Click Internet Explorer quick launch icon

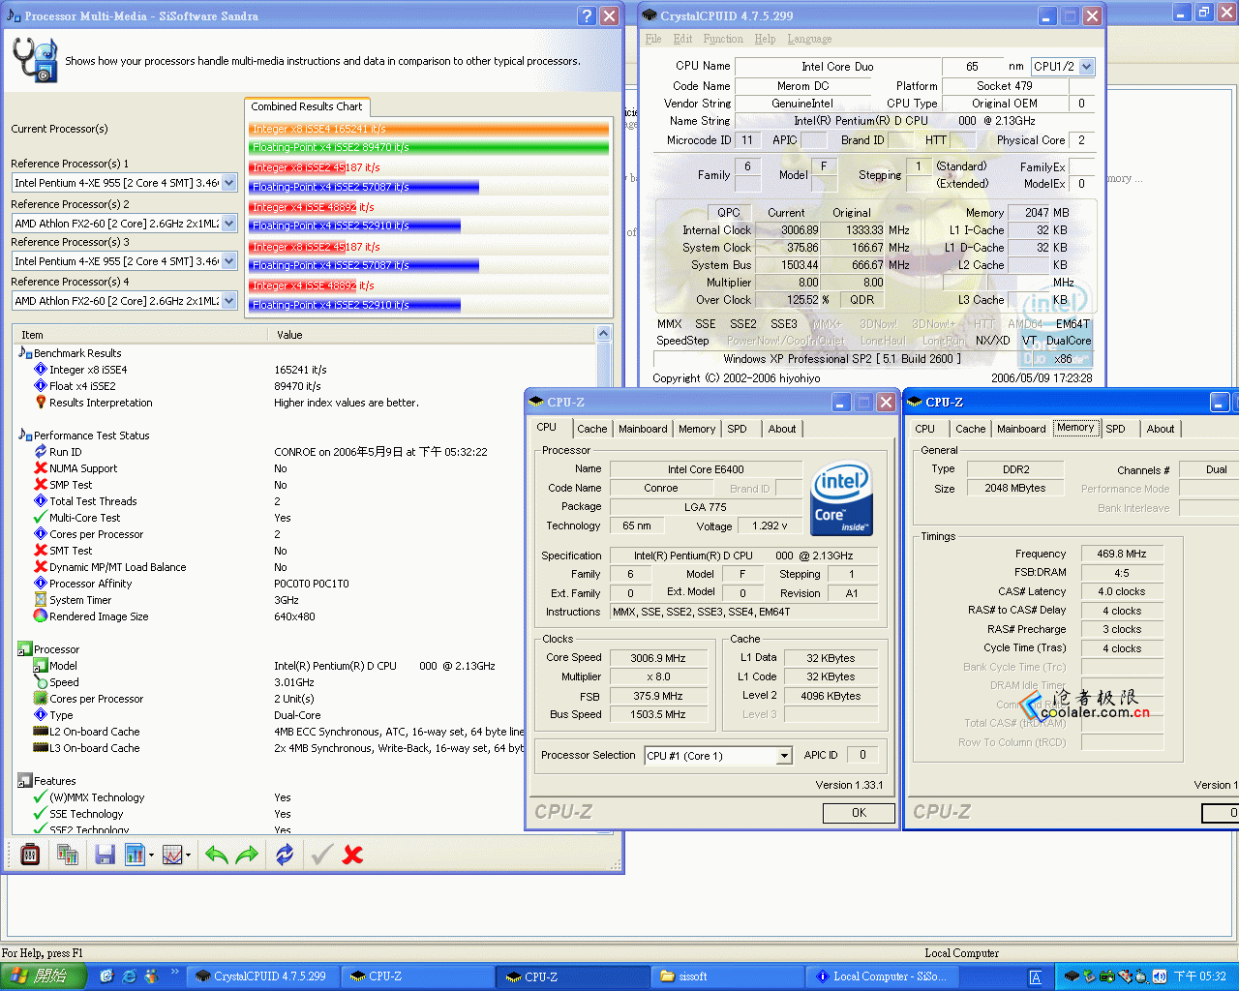pos(129,976)
